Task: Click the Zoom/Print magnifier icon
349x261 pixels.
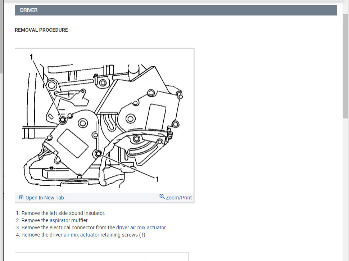Action: (x=162, y=197)
